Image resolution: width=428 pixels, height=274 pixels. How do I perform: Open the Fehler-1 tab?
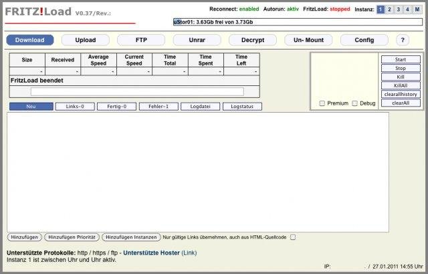click(x=158, y=107)
